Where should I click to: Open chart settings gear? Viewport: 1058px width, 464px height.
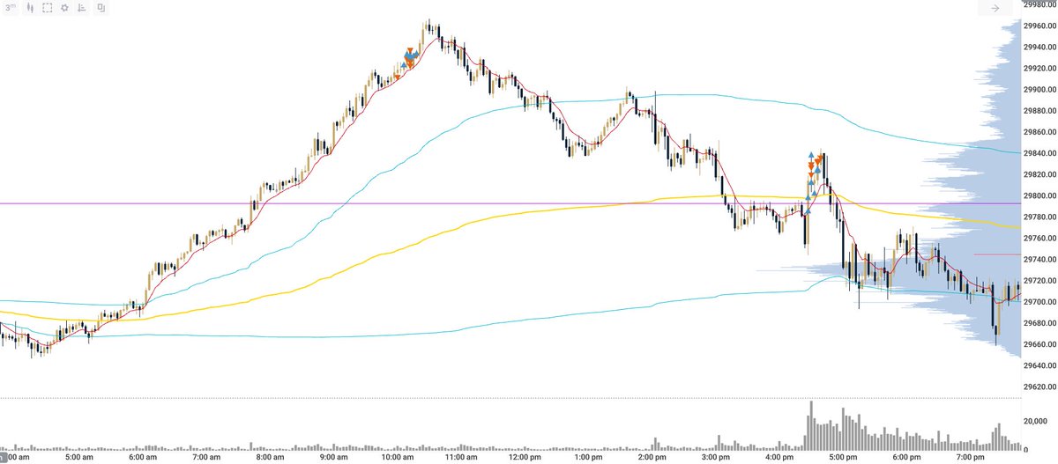[65, 7]
